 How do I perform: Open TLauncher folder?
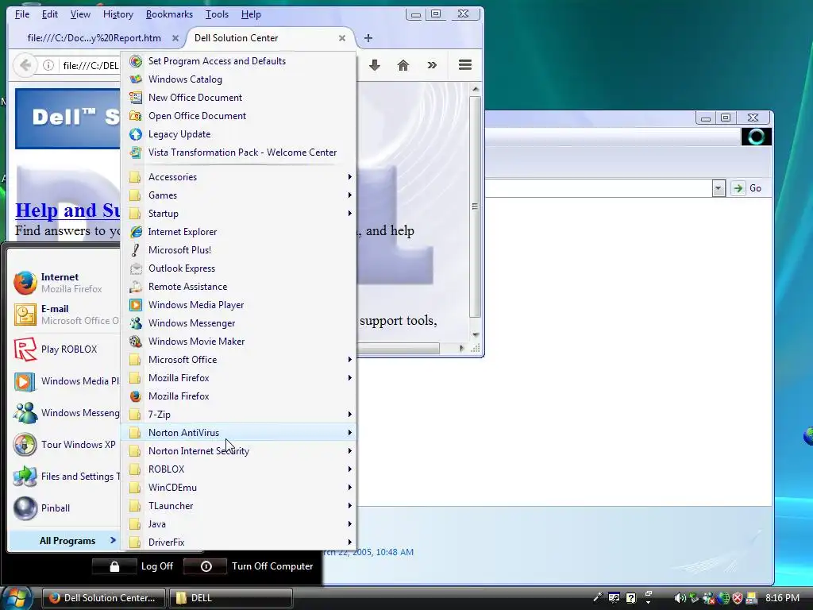[x=238, y=506]
